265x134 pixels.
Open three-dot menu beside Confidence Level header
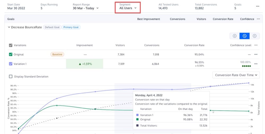point(256,45)
